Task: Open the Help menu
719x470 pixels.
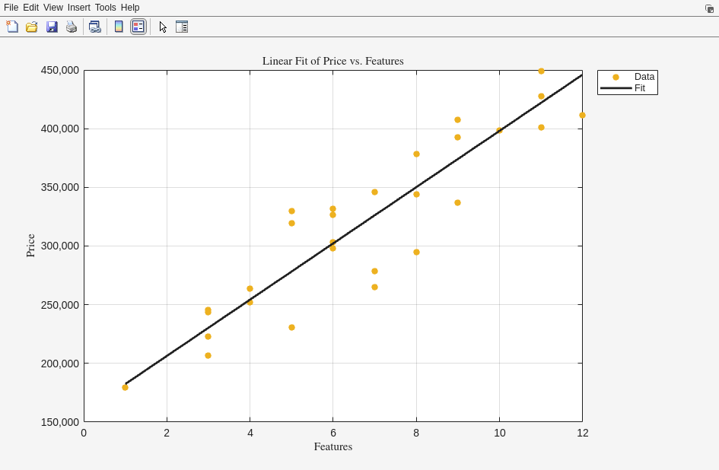Action: point(130,8)
